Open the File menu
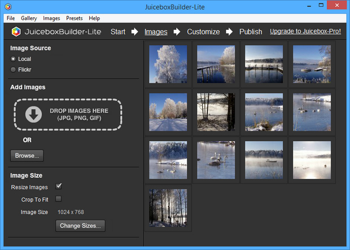 (x=11, y=18)
